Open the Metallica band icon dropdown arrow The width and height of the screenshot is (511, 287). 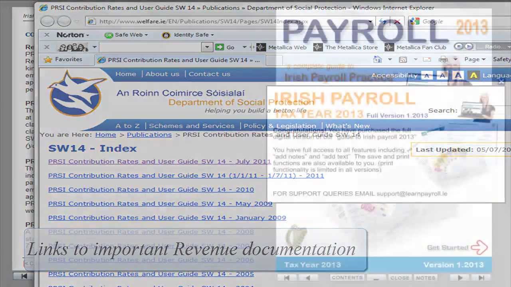pyautogui.click(x=95, y=47)
